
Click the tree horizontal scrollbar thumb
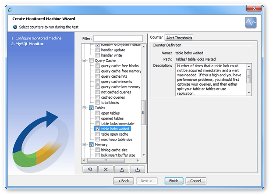106,161
